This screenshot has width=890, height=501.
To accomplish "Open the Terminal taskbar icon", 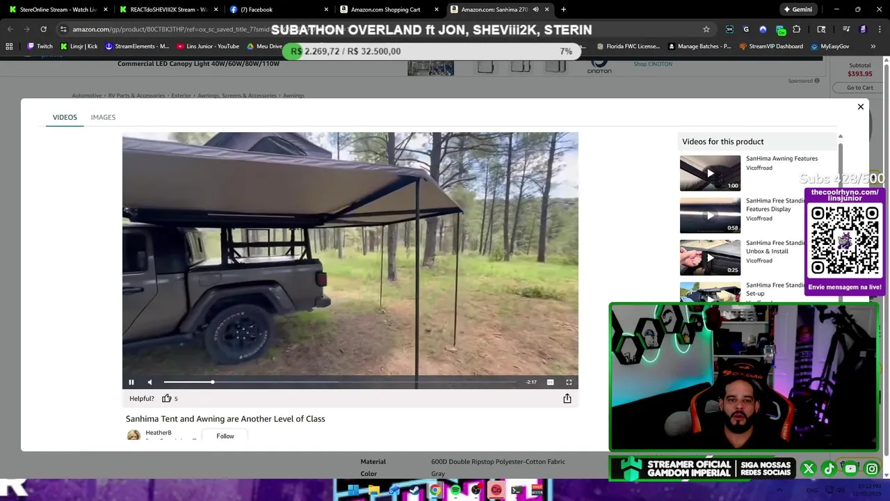I will 517,491.
